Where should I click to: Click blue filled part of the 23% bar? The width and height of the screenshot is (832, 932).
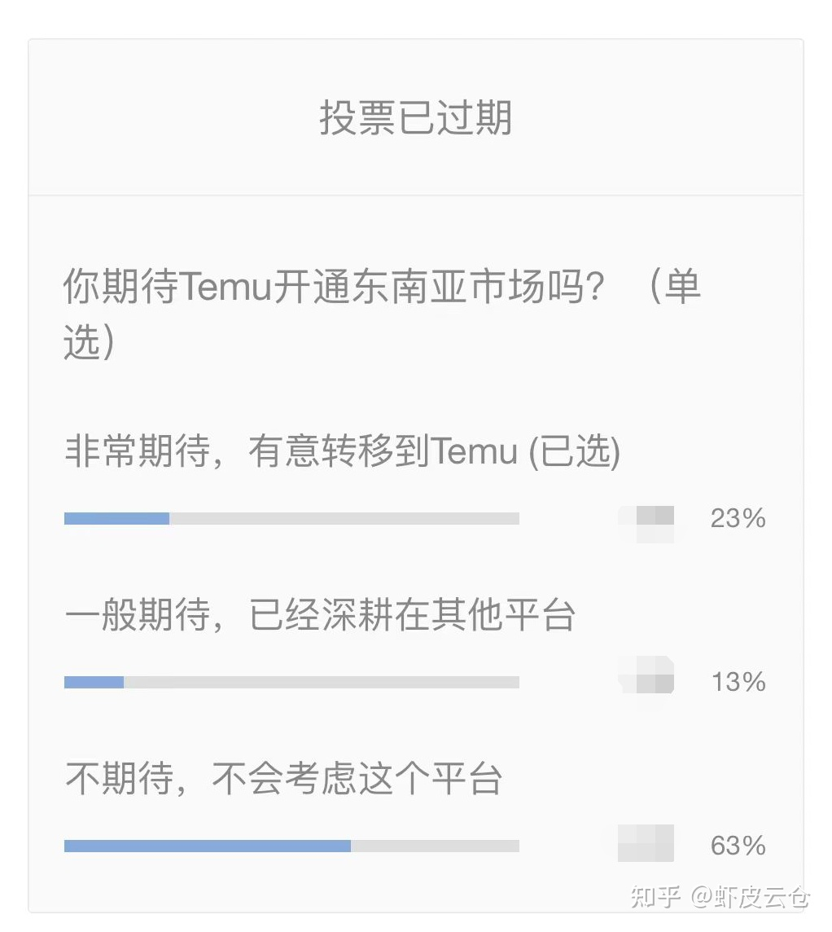116,518
